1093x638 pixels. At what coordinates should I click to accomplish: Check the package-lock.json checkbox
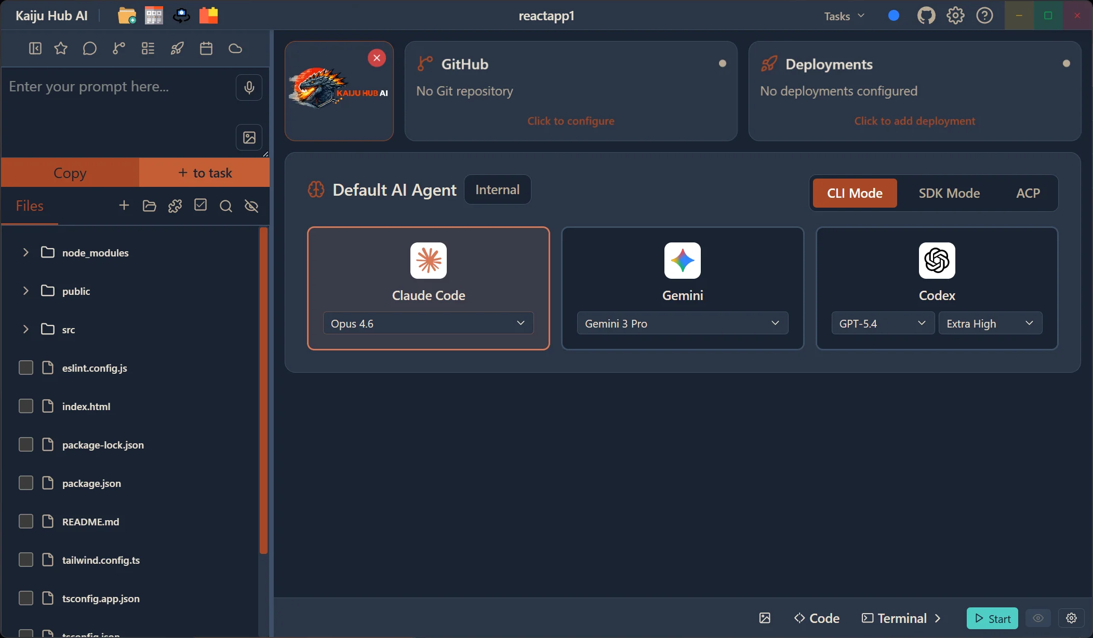click(26, 444)
